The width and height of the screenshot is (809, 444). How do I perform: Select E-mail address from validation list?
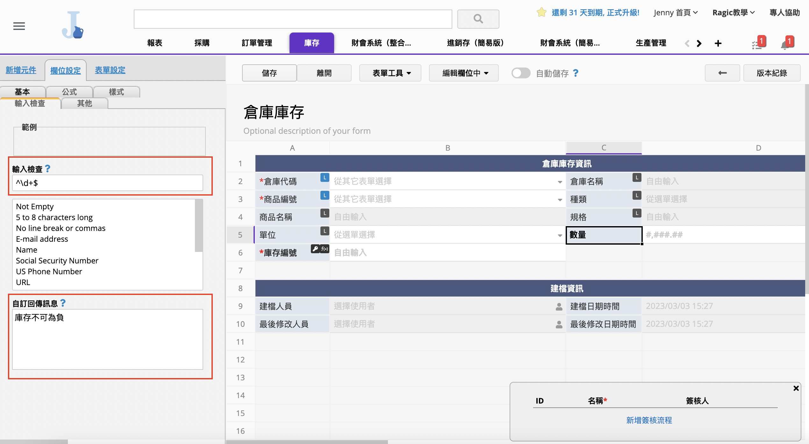click(42, 239)
